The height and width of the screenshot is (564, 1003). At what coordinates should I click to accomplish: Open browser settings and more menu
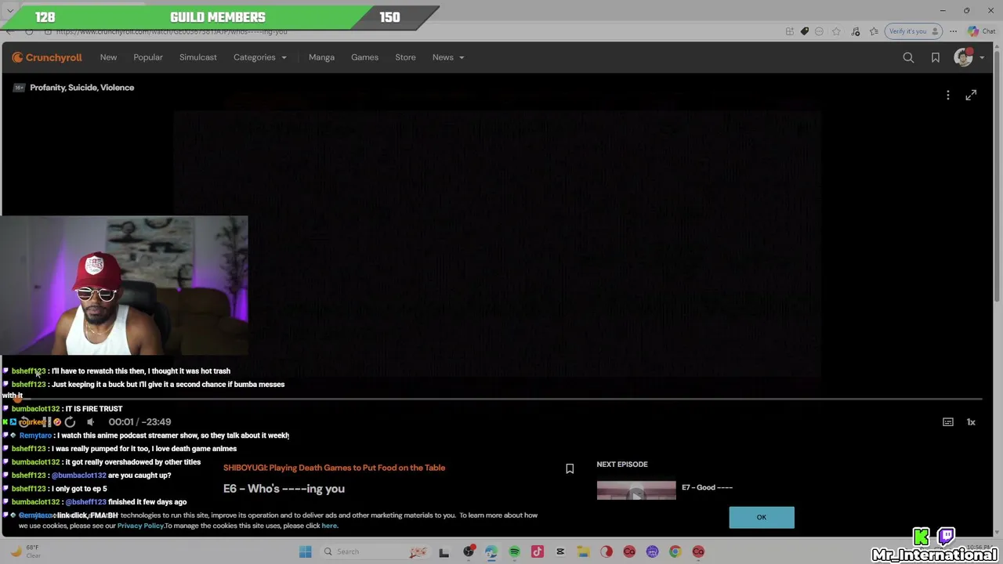[953, 31]
